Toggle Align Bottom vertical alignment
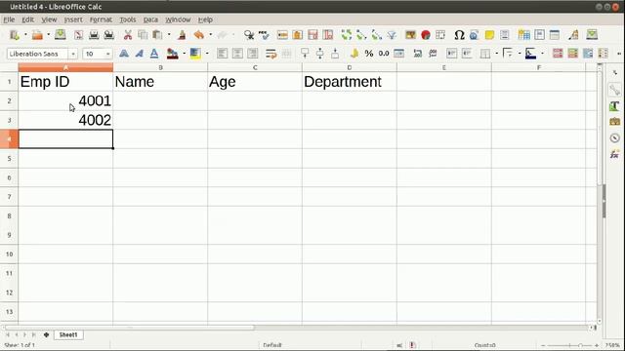This screenshot has height=351, width=625. point(335,54)
